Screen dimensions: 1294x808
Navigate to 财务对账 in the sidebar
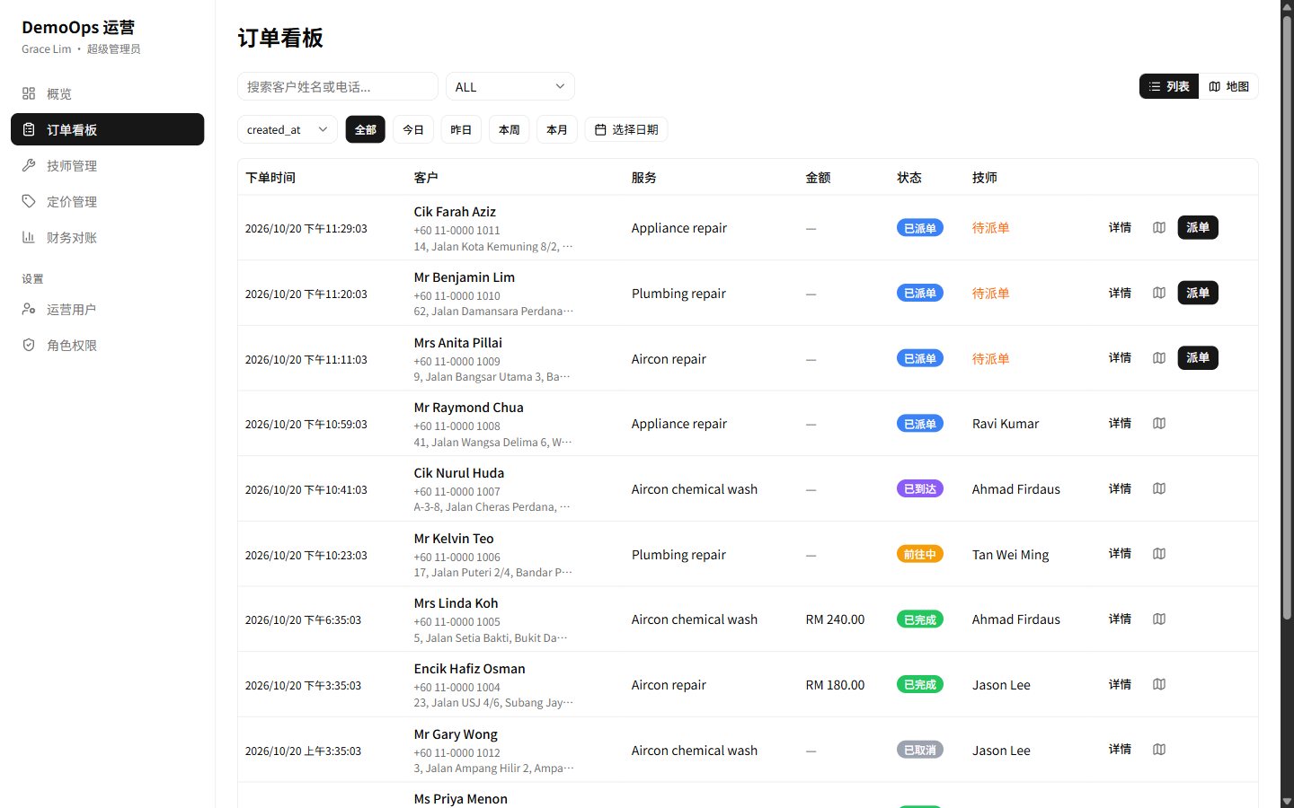(108, 237)
